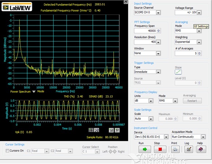This screenshot has width=212, height=164.
Task: Click the autoscale Y axis icon
Action: pos(117,130)
